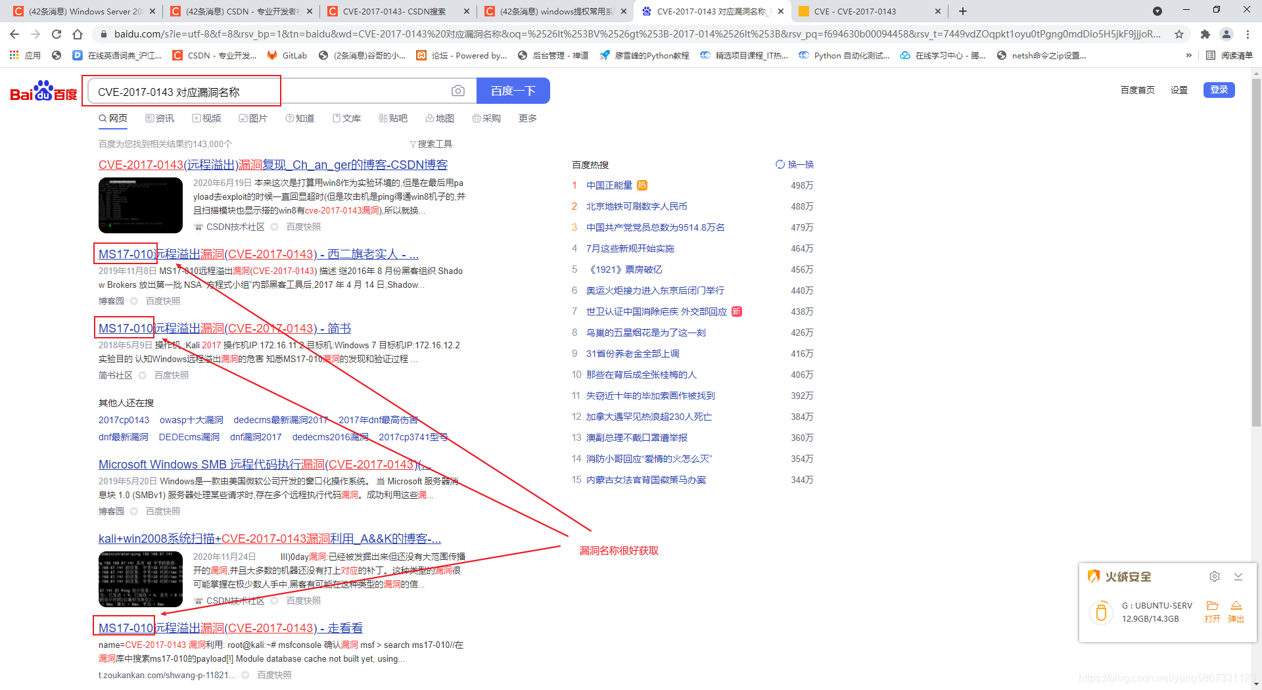
Task: Open thumbnail of kali+win2008 result
Action: click(x=141, y=579)
